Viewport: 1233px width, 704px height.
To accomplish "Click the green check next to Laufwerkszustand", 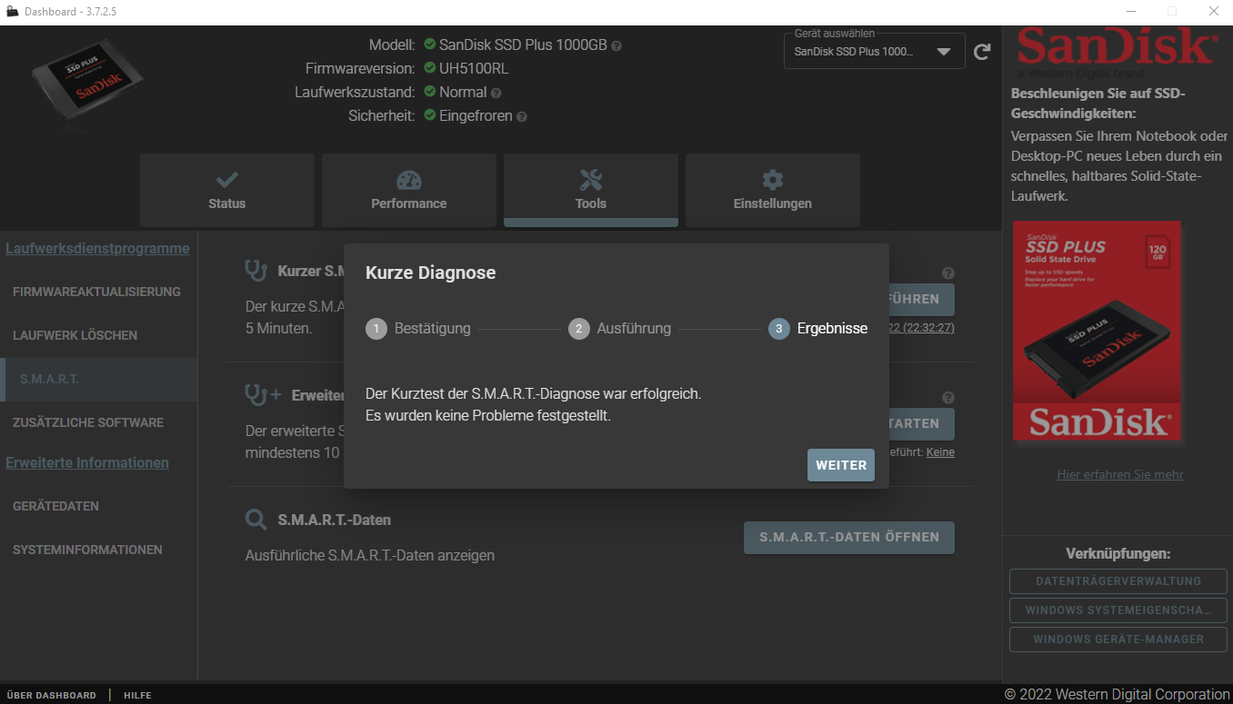I will point(430,92).
